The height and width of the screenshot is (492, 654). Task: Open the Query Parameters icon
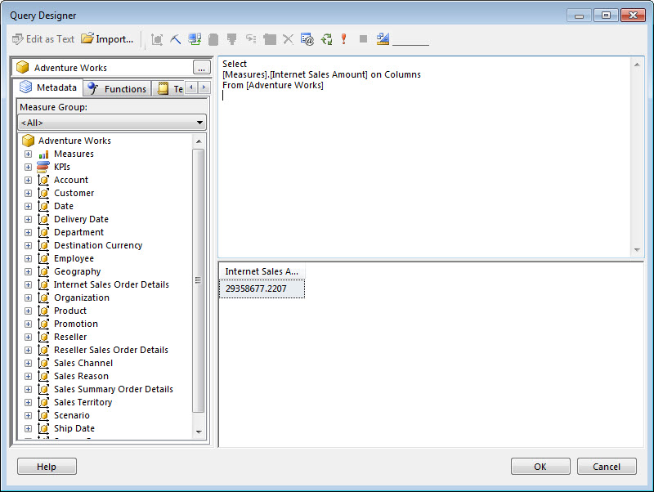coord(307,38)
